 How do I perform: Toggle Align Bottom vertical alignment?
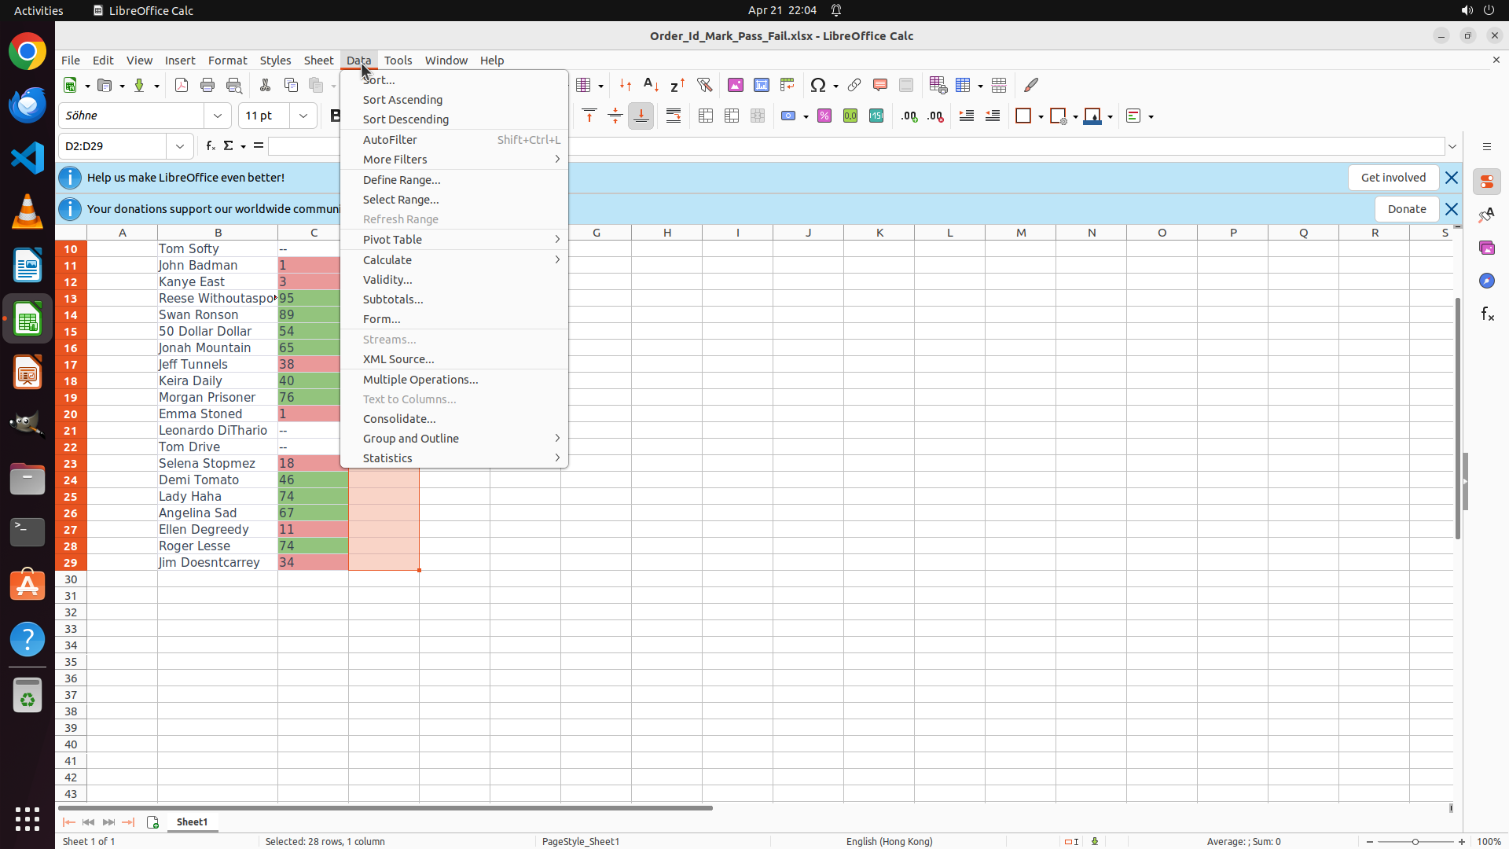[x=641, y=116]
